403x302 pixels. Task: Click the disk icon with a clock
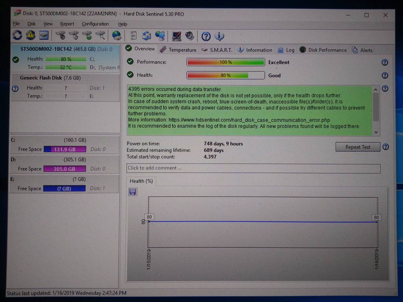pos(74,35)
